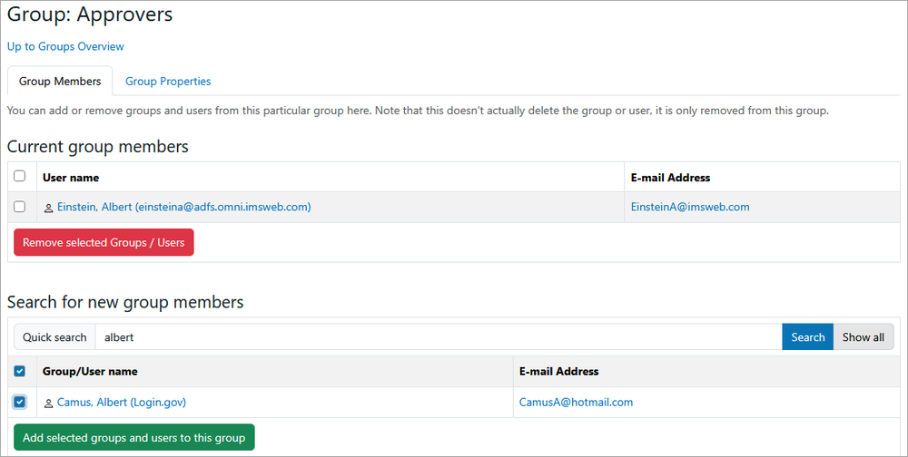
Task: Click Search for new group members heading
Action: click(125, 302)
